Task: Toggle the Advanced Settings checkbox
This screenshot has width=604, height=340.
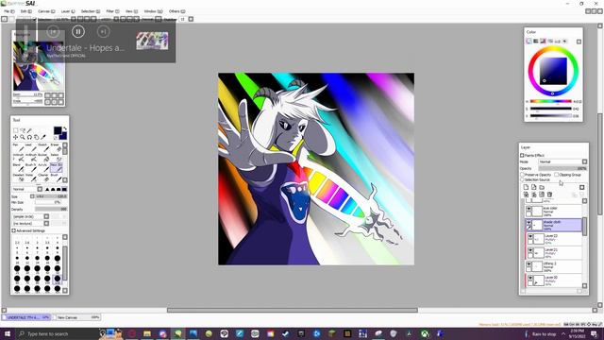Action: click(x=13, y=230)
